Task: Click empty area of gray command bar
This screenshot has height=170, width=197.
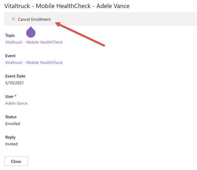Action: coord(124,19)
